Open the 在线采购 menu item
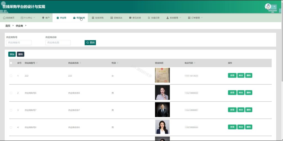This screenshot has height=141, width=283. pyautogui.click(x=98, y=18)
